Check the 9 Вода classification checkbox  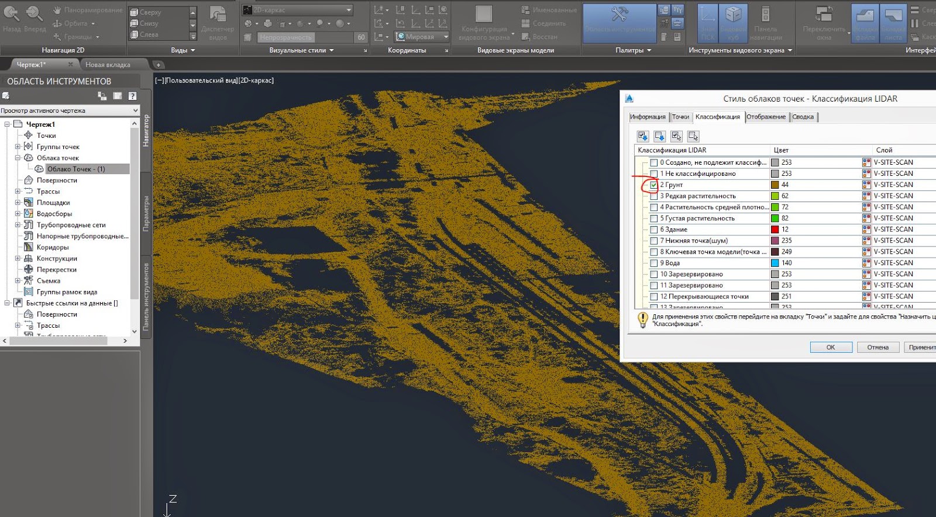(653, 263)
